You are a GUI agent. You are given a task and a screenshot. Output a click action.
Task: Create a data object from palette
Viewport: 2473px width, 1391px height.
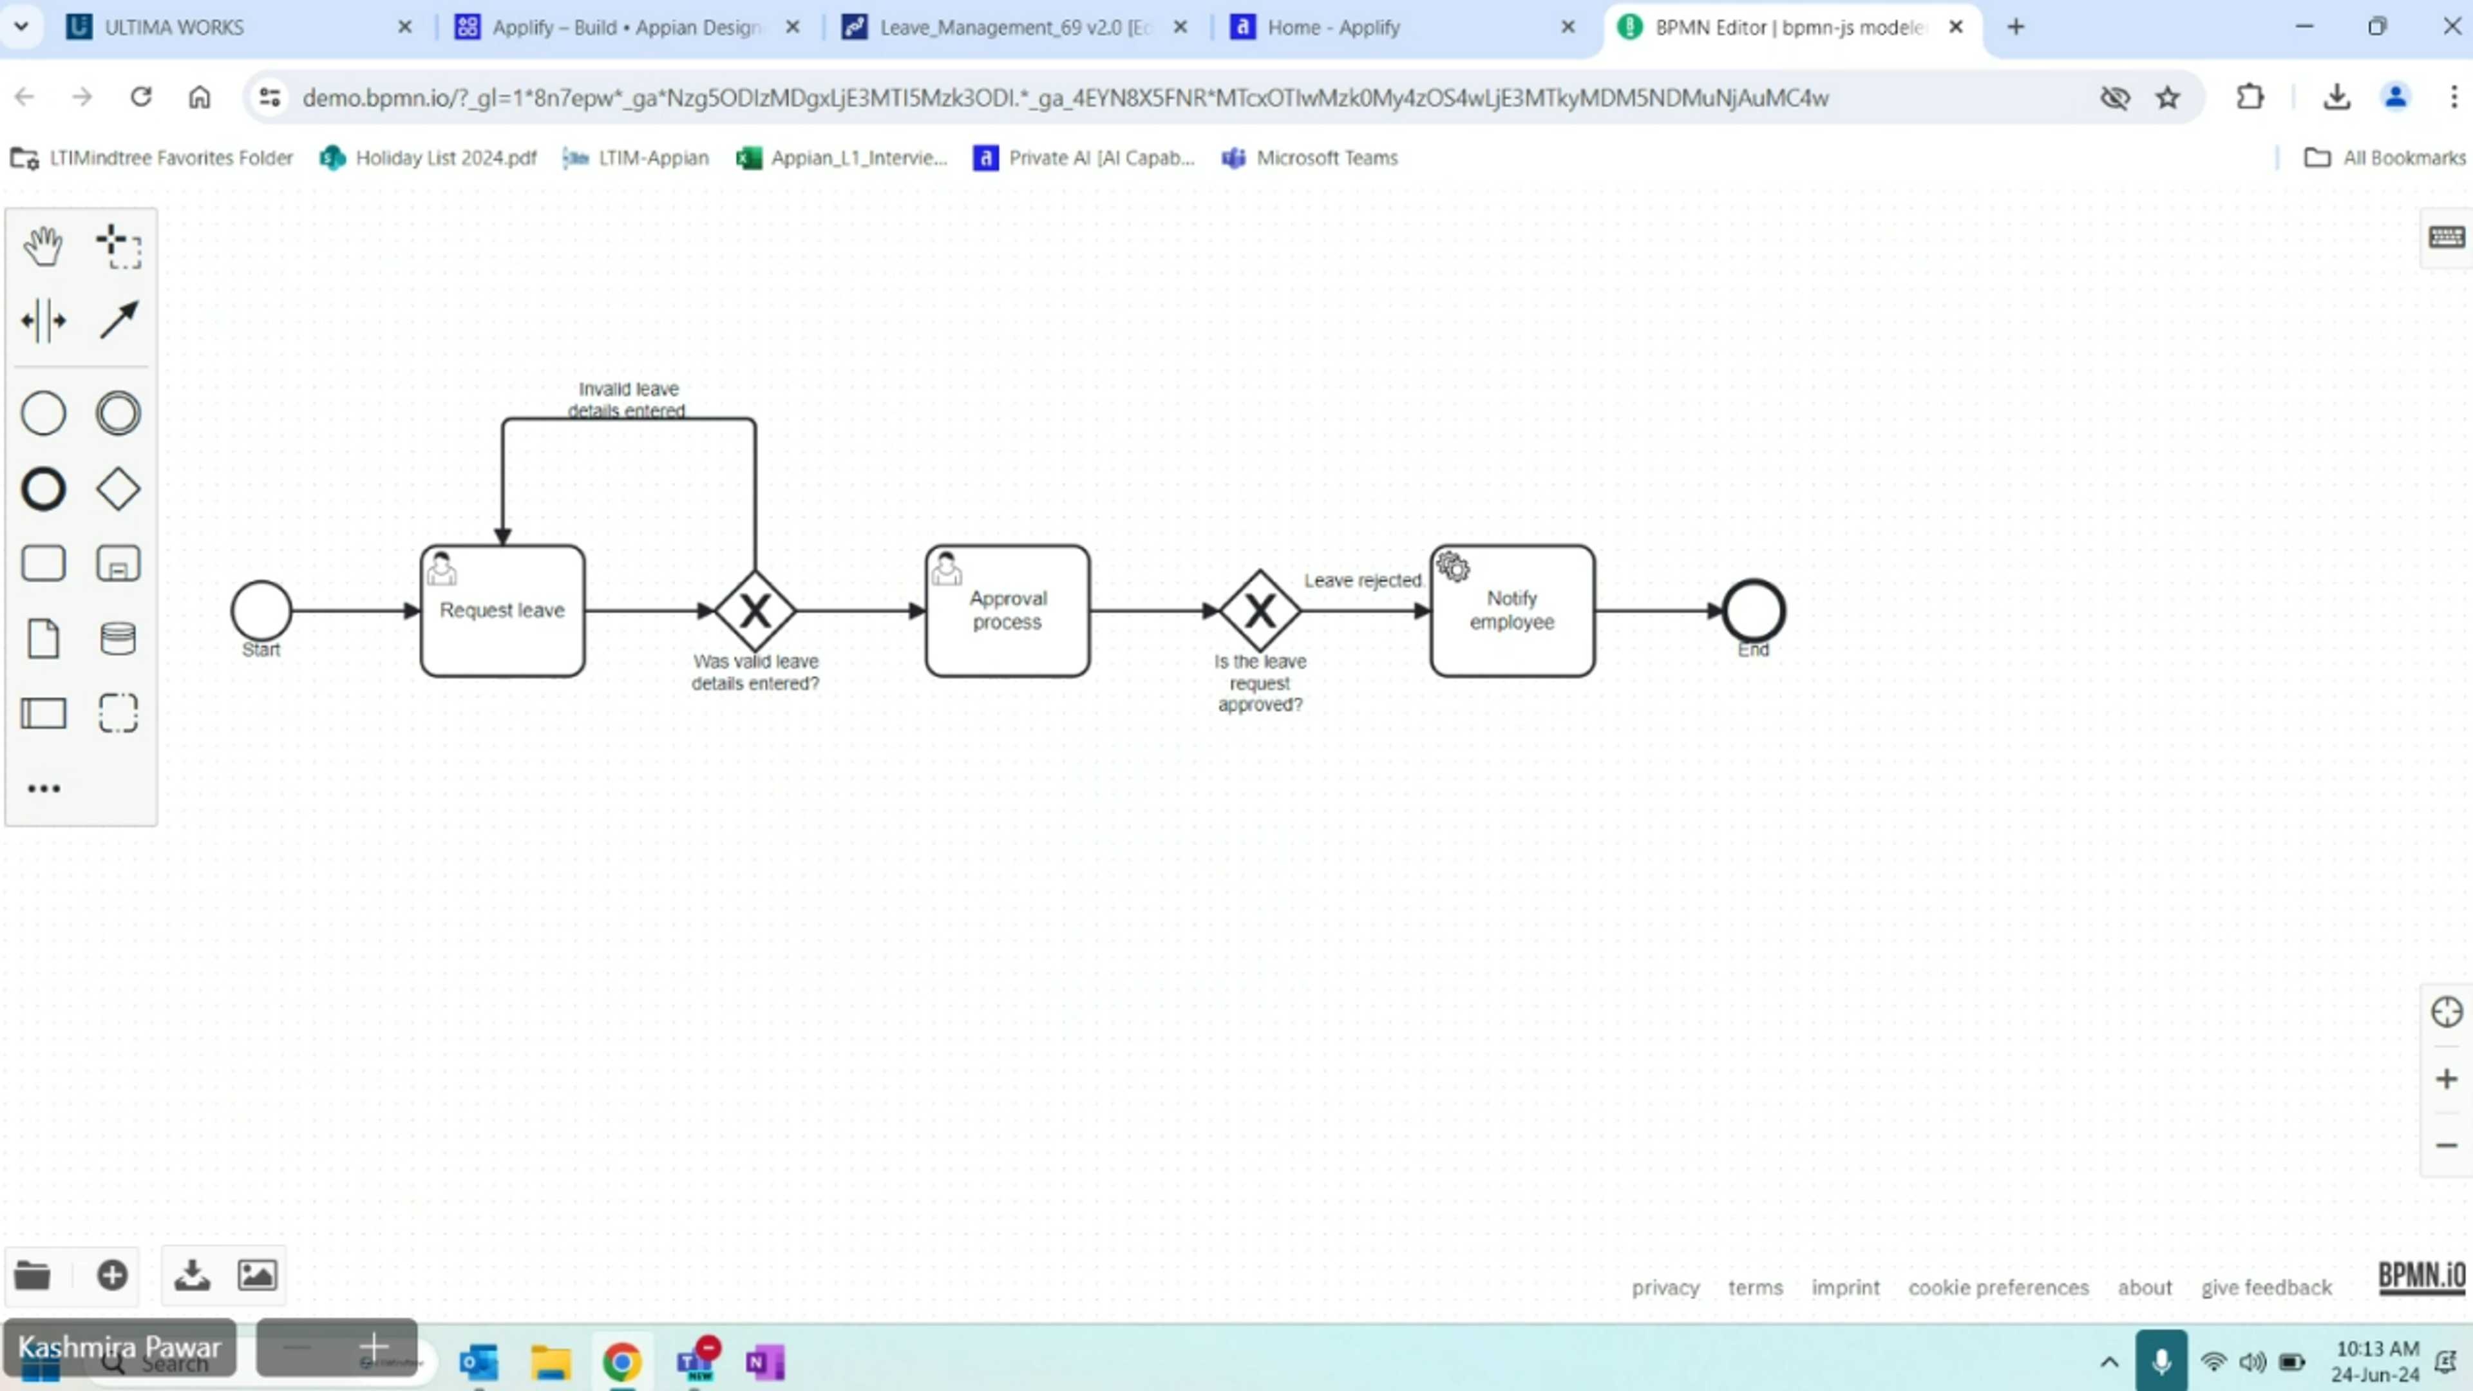coord(43,638)
